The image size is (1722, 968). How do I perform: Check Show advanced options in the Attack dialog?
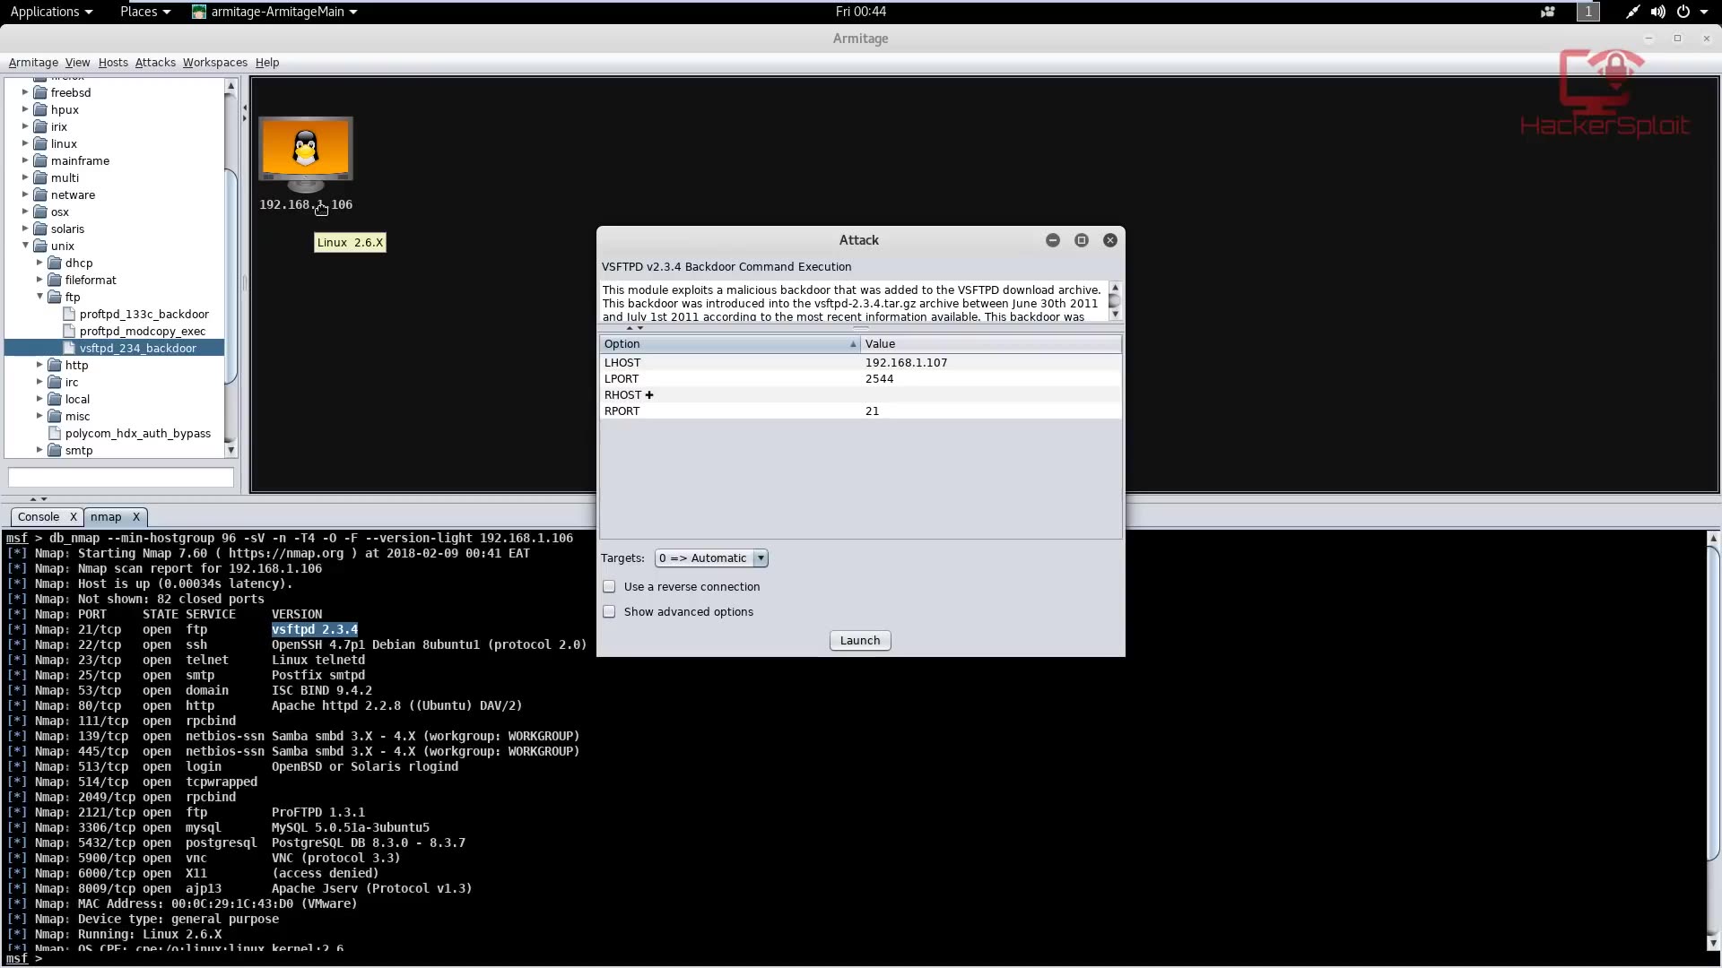click(610, 611)
